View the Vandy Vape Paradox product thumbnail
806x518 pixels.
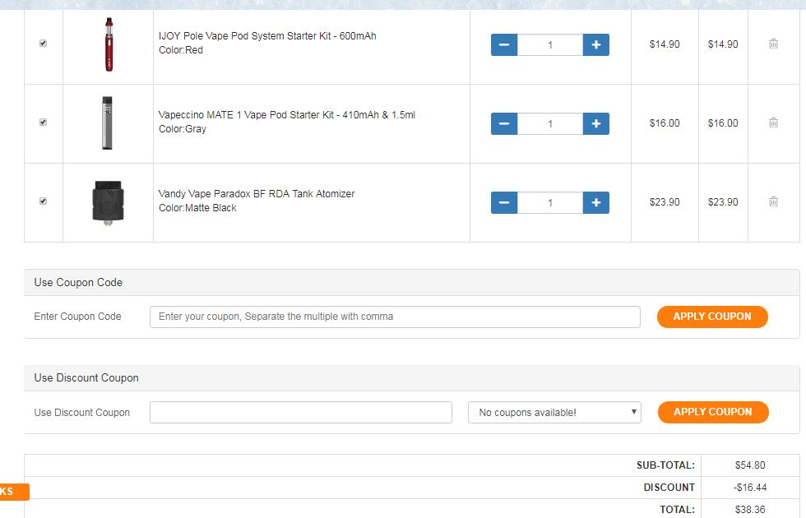108,202
